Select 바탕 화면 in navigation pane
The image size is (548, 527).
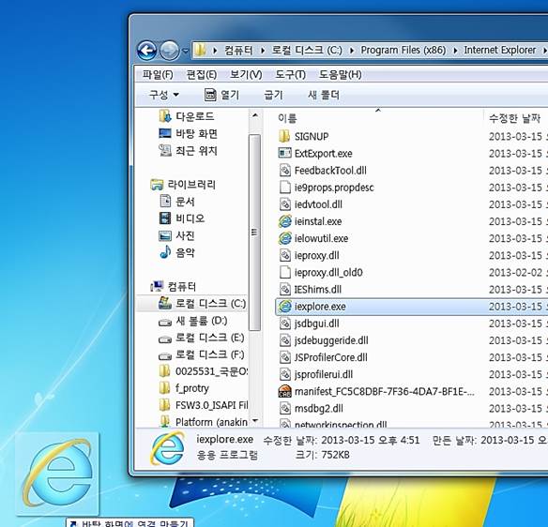(x=188, y=133)
